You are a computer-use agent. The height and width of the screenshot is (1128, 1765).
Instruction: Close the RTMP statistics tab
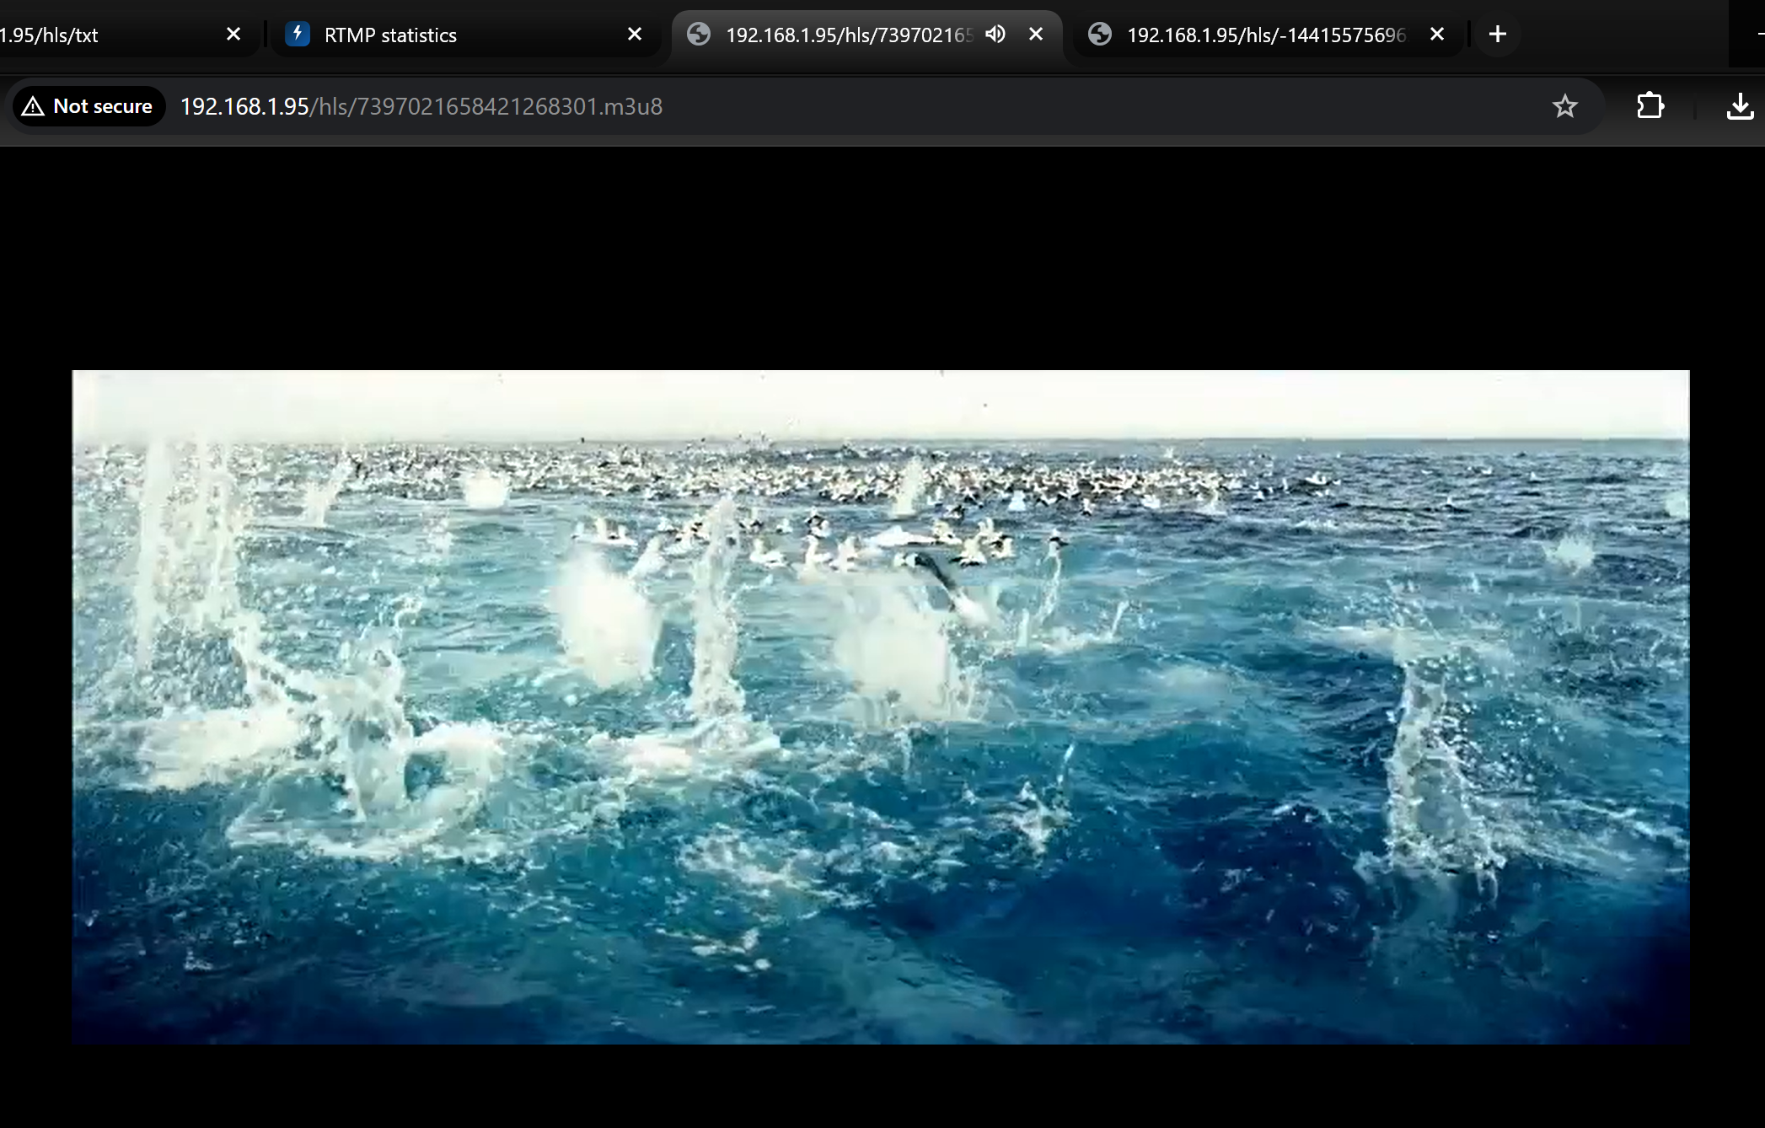point(635,35)
